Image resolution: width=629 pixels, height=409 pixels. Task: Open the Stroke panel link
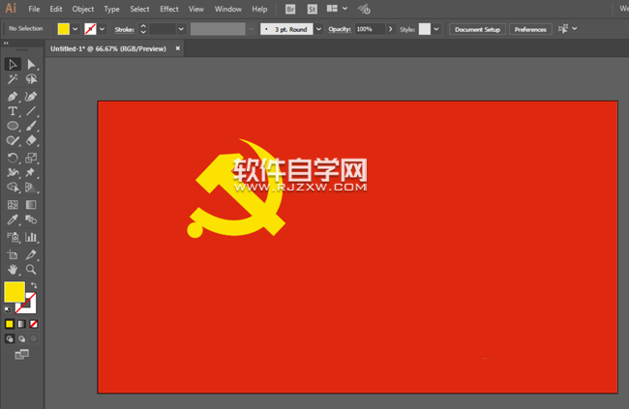pos(125,29)
